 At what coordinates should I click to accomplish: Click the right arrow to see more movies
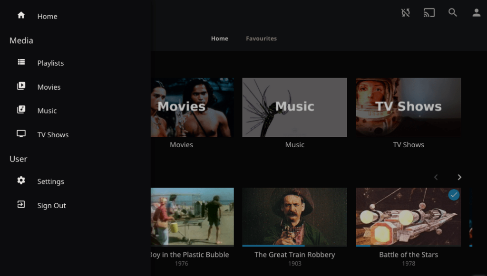click(459, 177)
